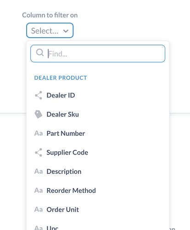The height and width of the screenshot is (230, 190).
Task: Click the Aa icon beside Reorder Method
Action: [x=39, y=190]
